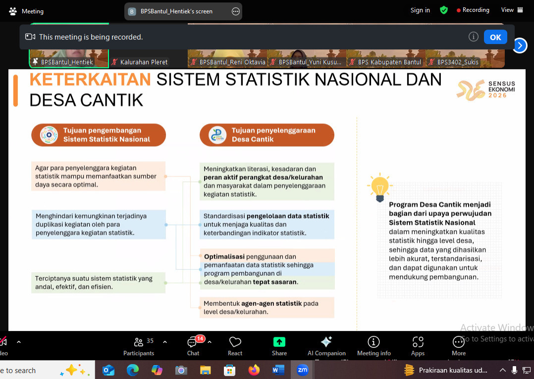Switch to Zoom taskbar icon
Image resolution: width=534 pixels, height=379 pixels.
coord(302,370)
